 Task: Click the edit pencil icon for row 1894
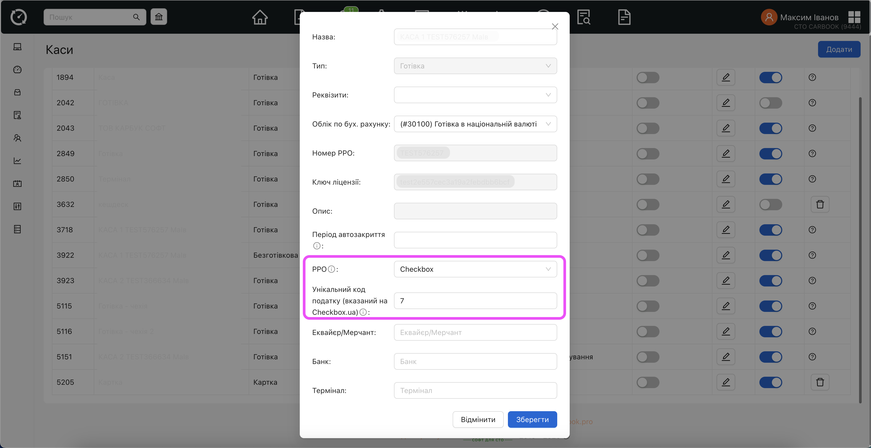726,77
